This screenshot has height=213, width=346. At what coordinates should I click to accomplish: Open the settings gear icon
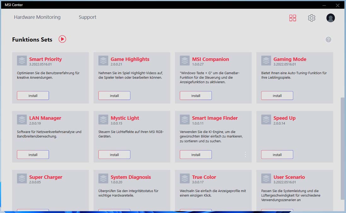click(312, 18)
